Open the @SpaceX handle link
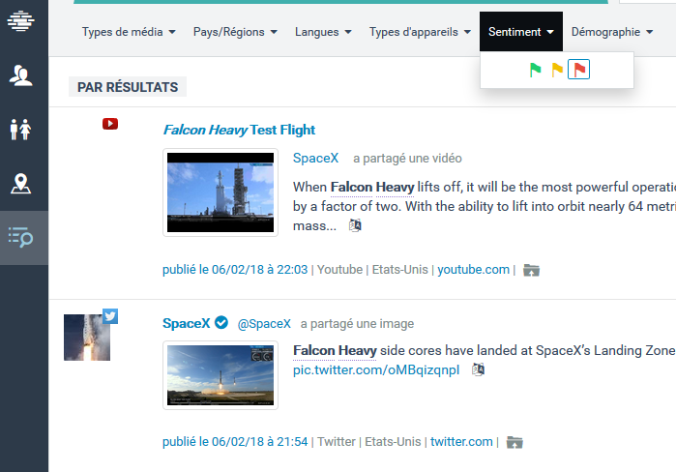This screenshot has width=676, height=472. pos(264,324)
